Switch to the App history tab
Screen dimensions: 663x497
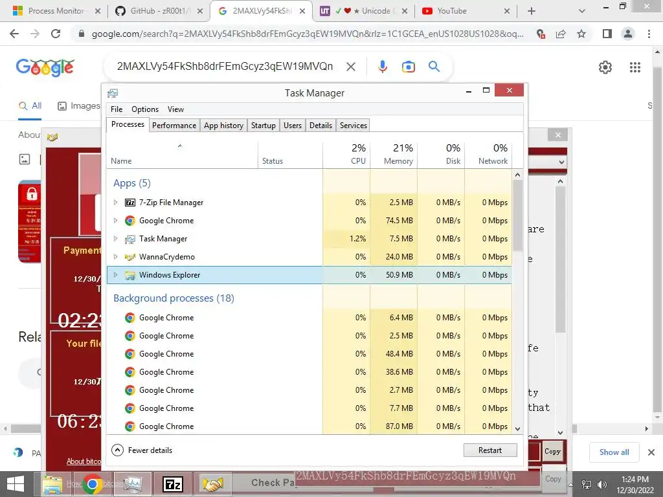pos(223,126)
